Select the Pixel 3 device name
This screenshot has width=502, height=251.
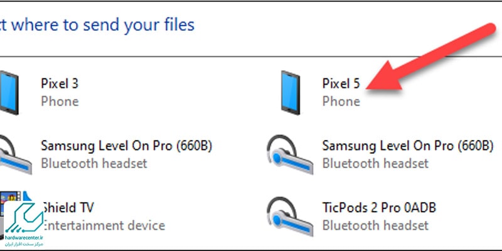pyautogui.click(x=60, y=83)
